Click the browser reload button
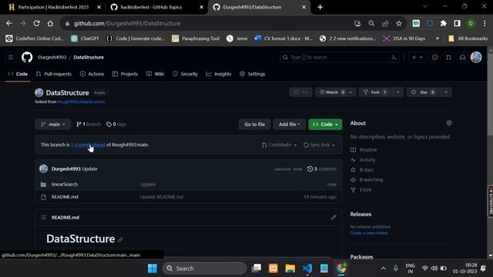Screen dimensions: 493x277 tap(36, 23)
